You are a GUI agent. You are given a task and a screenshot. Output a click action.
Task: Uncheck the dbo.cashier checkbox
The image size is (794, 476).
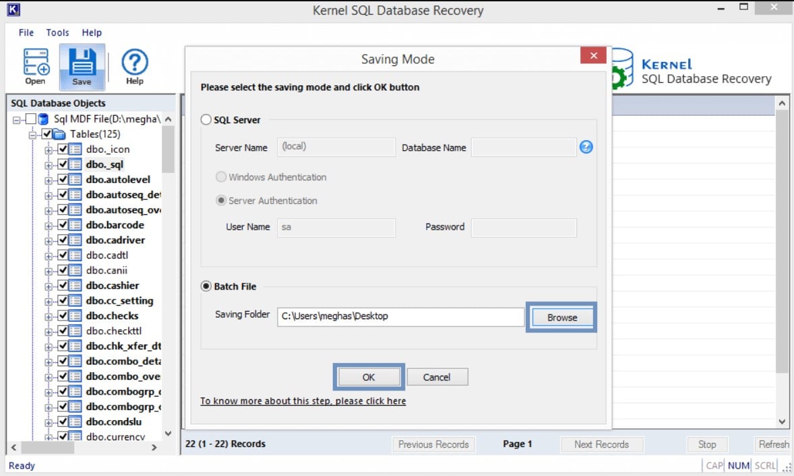coord(63,286)
